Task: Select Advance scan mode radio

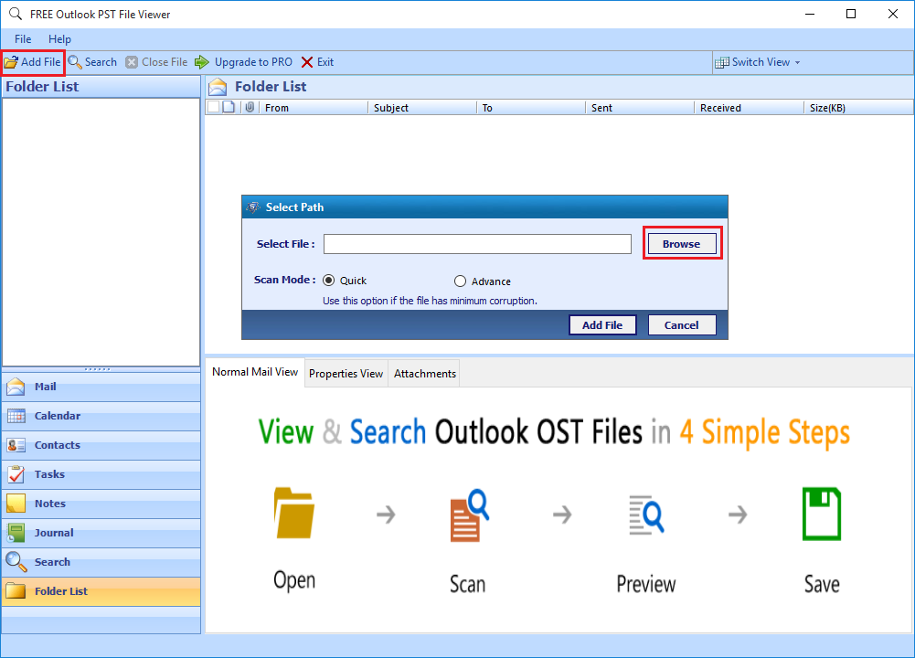Action: coord(461,281)
